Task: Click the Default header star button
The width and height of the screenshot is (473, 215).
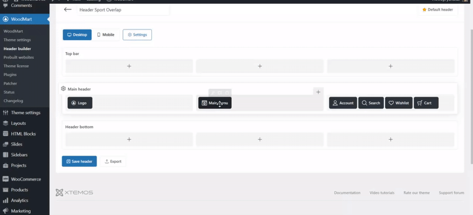Action: 438,9
